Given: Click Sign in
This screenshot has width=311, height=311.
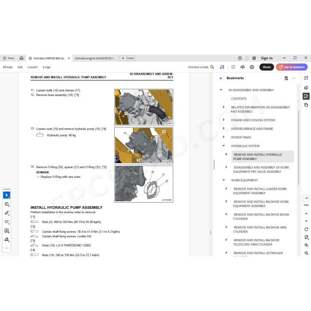Looking at the screenshot, I should [x=267, y=58].
